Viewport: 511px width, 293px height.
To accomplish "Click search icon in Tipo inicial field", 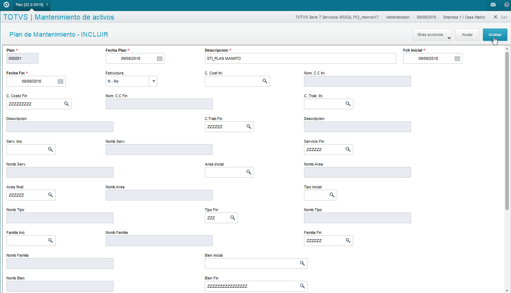I will click(332, 195).
